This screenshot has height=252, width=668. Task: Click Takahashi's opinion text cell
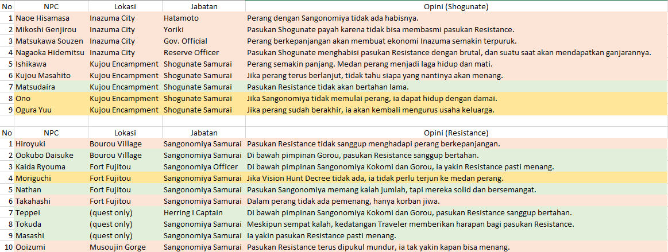coord(456,201)
